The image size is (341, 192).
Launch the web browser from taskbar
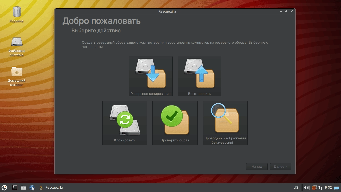point(32,187)
